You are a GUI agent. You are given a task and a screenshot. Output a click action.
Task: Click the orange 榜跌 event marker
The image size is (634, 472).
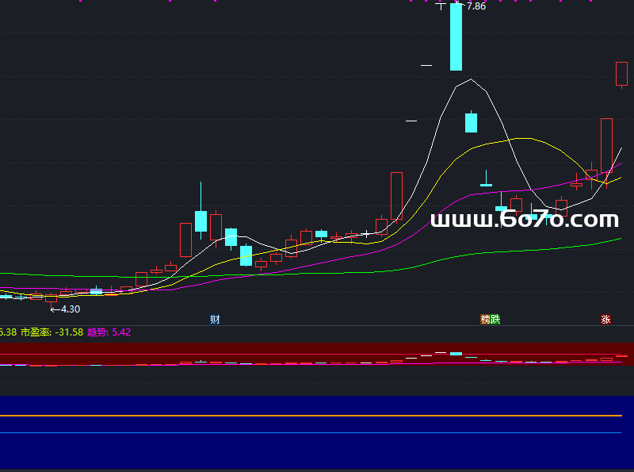[x=491, y=320]
